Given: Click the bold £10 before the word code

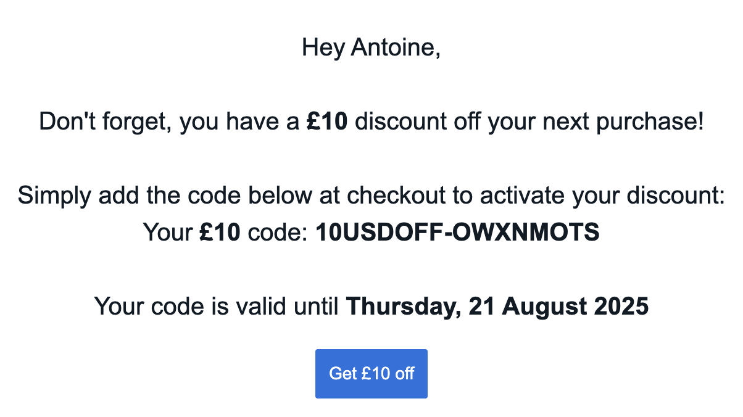Looking at the screenshot, I should pos(220,232).
